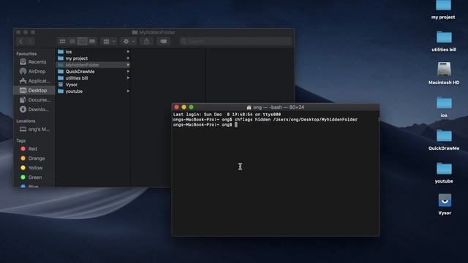This screenshot has width=468, height=263.
Task: Go back in Finder window
Action: coord(21,41)
